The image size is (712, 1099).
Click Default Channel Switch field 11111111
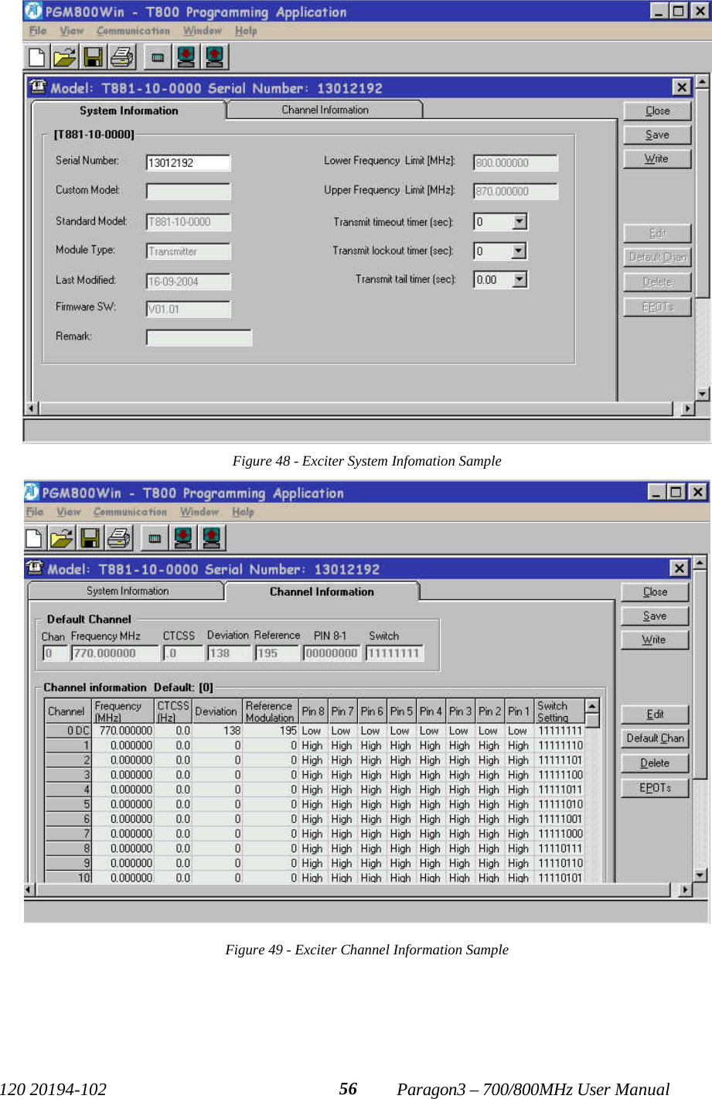click(x=394, y=654)
